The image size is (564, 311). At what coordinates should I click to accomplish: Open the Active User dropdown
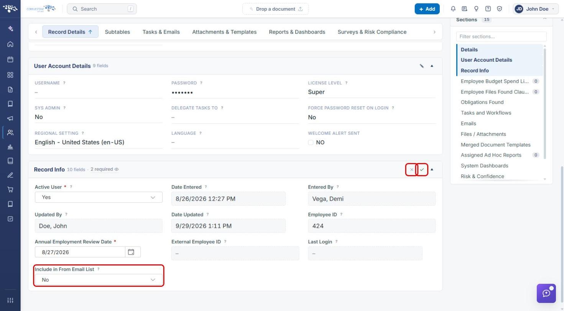click(x=99, y=197)
